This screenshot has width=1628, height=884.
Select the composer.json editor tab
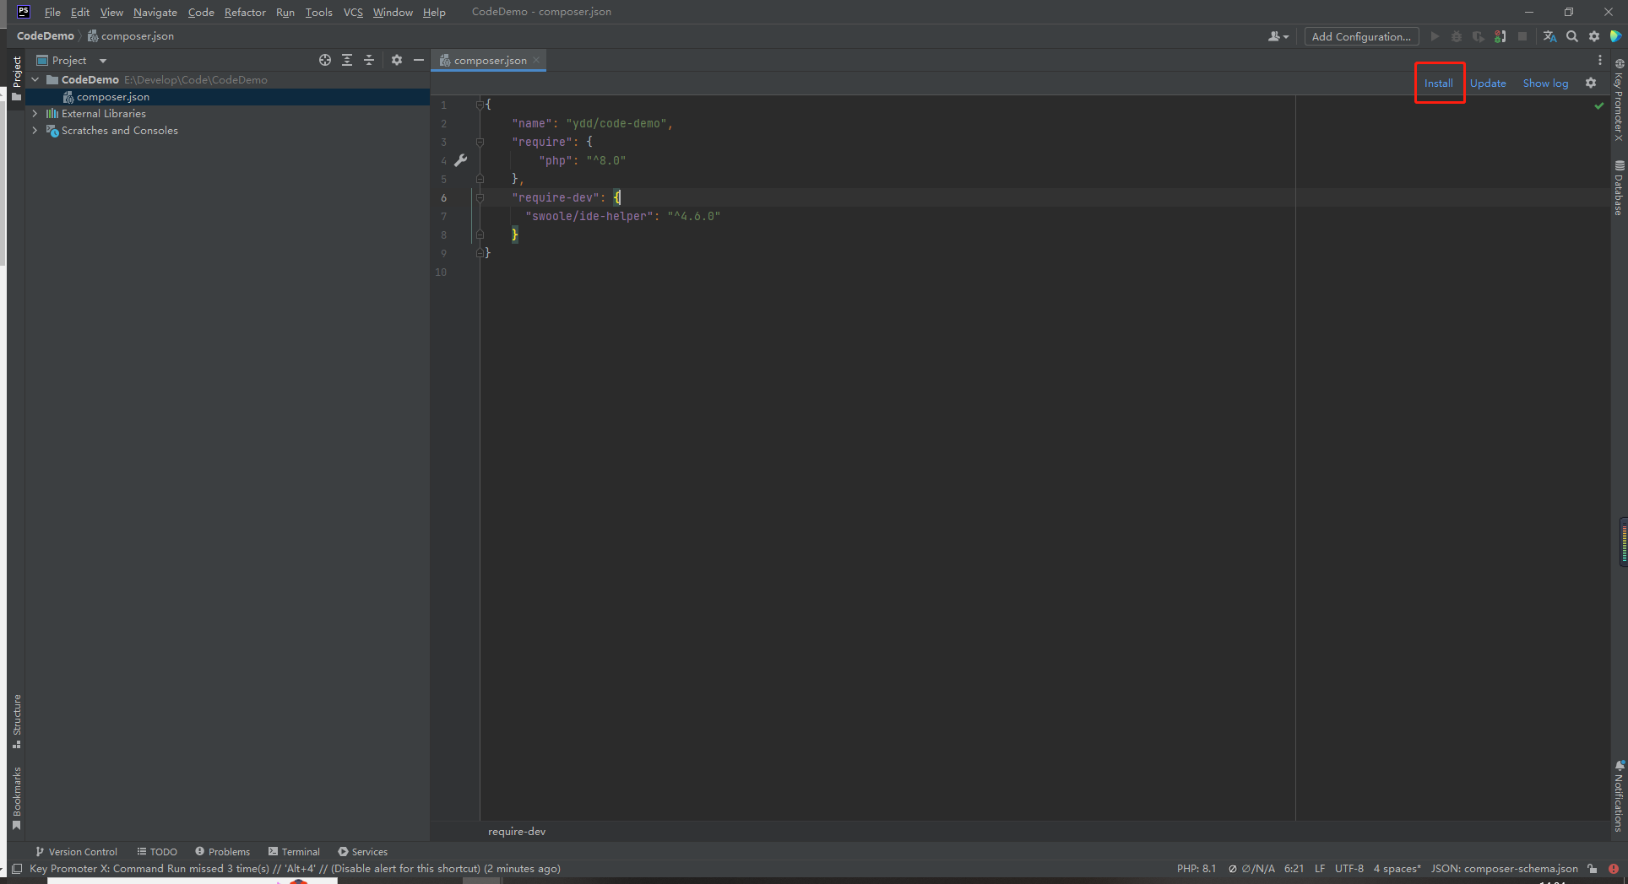point(490,60)
